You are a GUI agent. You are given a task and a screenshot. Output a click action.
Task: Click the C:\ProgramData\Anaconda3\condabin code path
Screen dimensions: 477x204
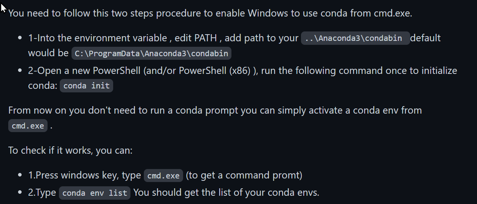(x=151, y=53)
